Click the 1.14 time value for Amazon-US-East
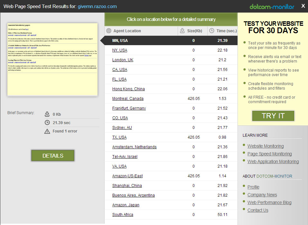The height and width of the screenshot is (225, 308). point(222,176)
